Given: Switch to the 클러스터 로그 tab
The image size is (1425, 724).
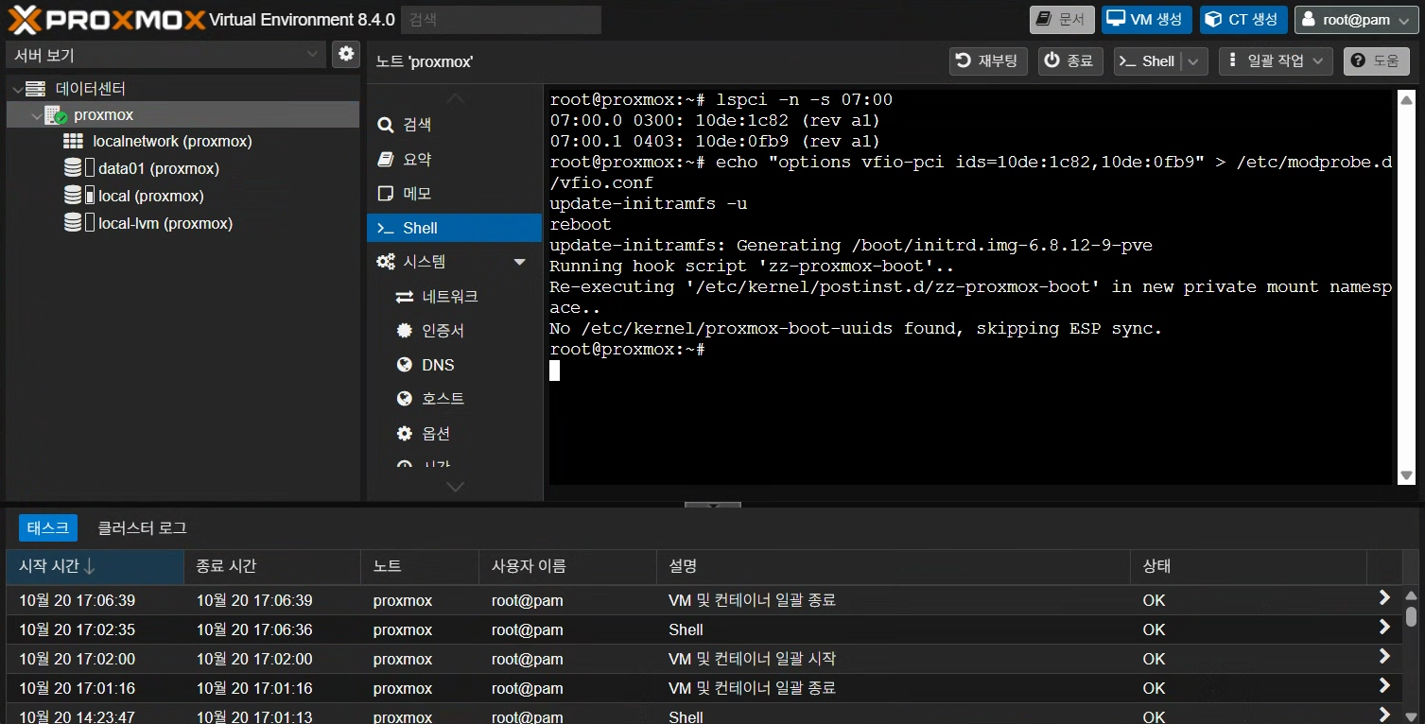Looking at the screenshot, I should tap(143, 528).
